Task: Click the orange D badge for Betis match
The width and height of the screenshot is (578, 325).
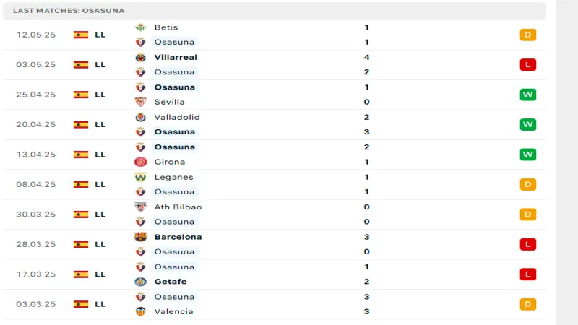Action: [527, 35]
